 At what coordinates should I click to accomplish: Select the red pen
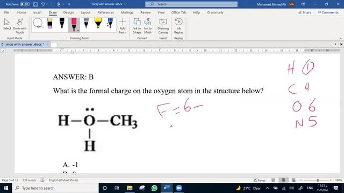(x=74, y=24)
